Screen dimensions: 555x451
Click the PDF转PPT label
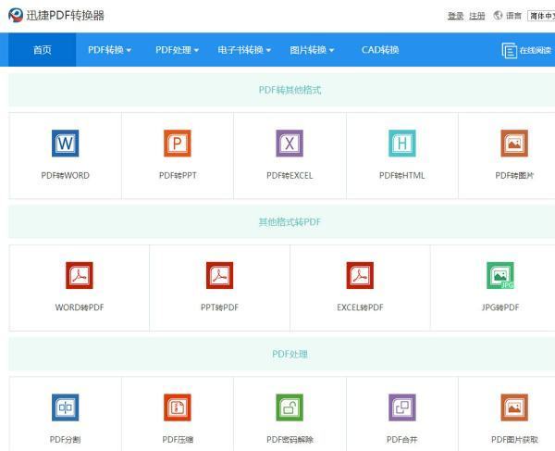178,175
